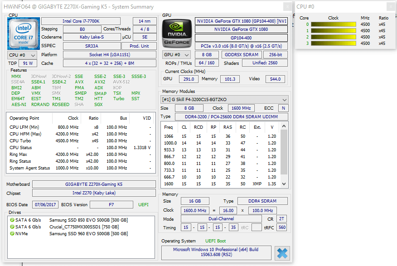
Task: Click BIOS version F7 field
Action: tap(111, 204)
